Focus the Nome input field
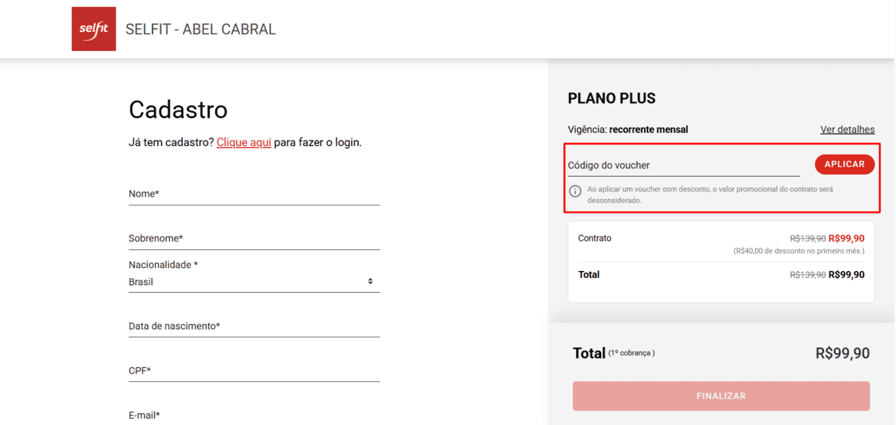The height and width of the screenshot is (425, 896). pyautogui.click(x=254, y=194)
